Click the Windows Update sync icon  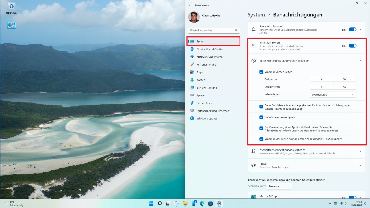coord(192,118)
